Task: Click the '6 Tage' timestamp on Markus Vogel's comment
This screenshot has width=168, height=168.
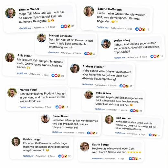Action: 48,107
